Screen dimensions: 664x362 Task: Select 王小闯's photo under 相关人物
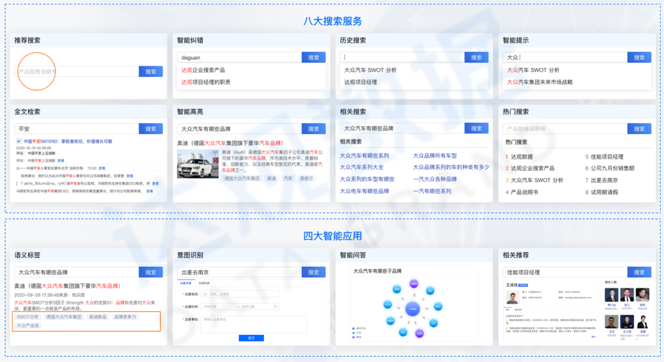pyautogui.click(x=627, y=322)
